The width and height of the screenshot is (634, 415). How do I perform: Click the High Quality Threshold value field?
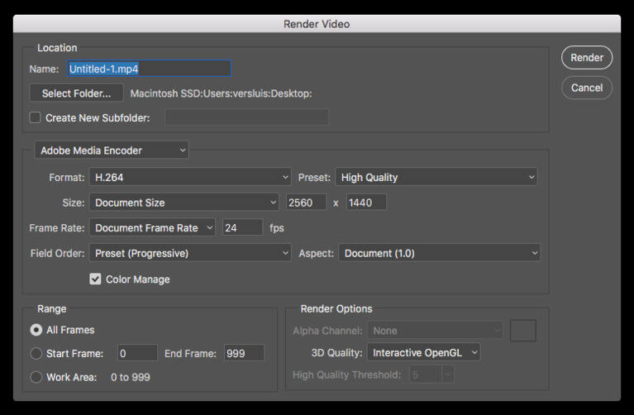coord(425,375)
